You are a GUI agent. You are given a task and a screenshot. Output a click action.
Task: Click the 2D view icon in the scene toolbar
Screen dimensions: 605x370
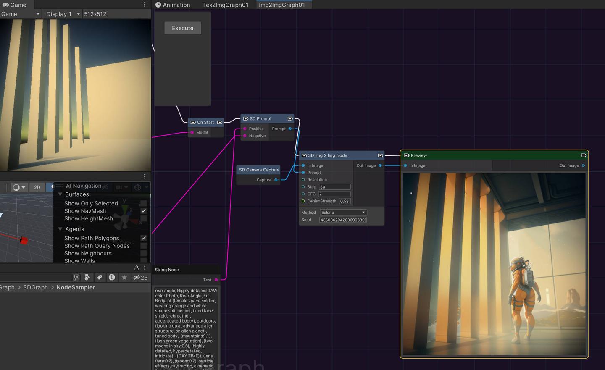37,187
